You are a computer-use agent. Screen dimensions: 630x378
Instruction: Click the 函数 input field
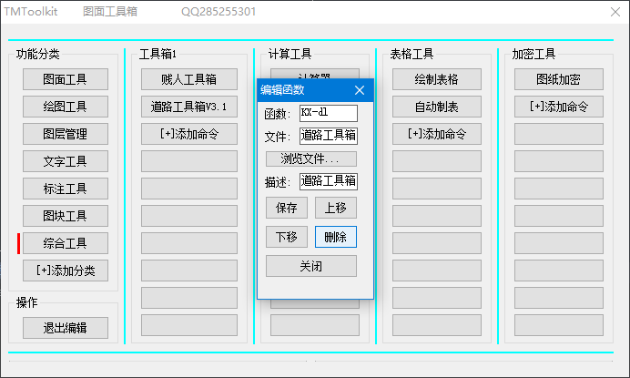pos(328,113)
